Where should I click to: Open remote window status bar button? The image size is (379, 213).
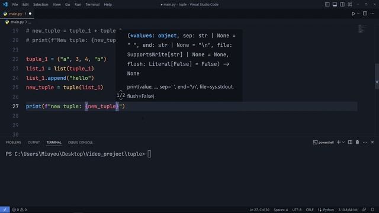tap(5, 209)
